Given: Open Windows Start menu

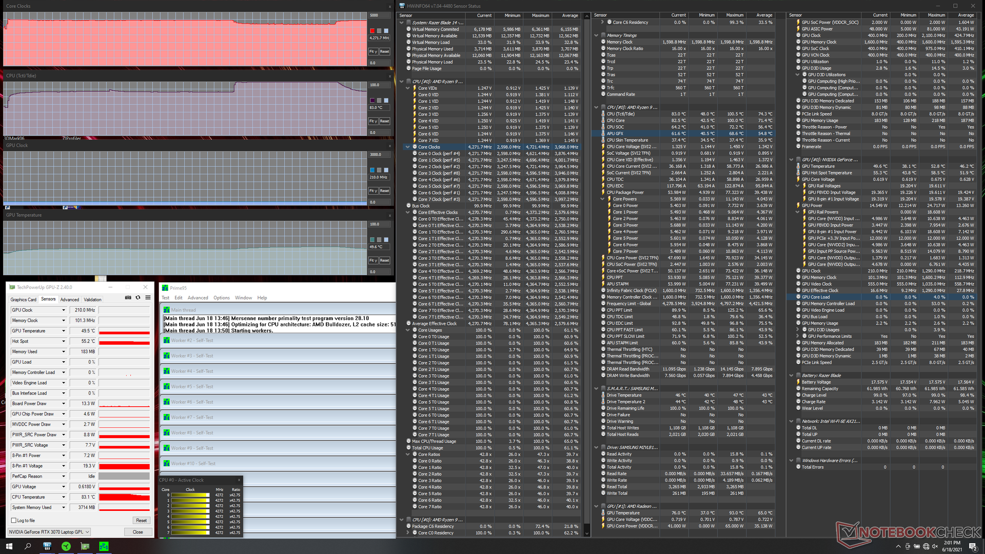Looking at the screenshot, I should pos(9,546).
